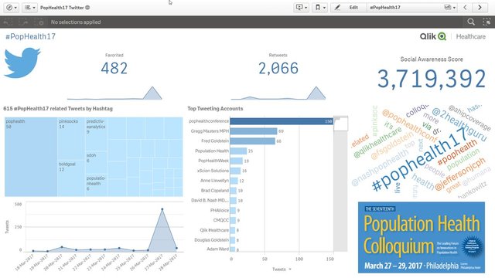Select the Fred Goldstein bar

pos(253,141)
